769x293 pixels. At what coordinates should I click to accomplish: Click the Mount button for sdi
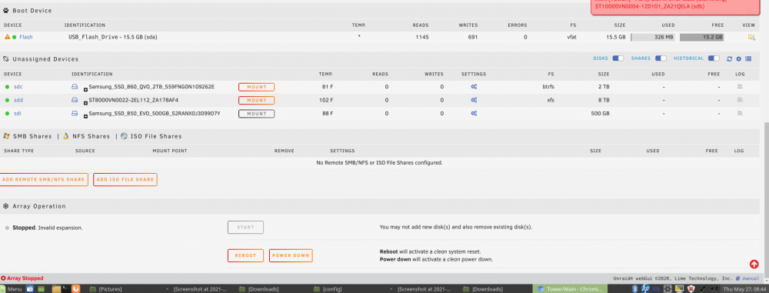point(257,113)
